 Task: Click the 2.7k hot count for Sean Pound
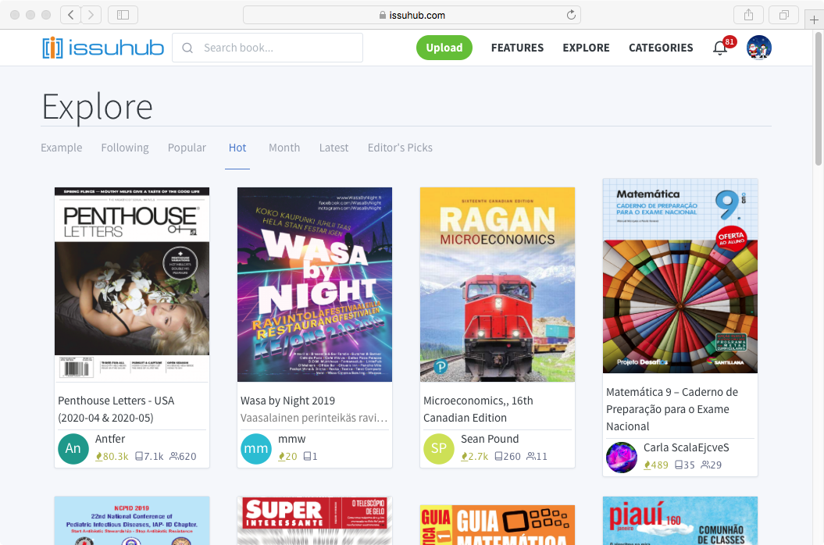pos(475,456)
